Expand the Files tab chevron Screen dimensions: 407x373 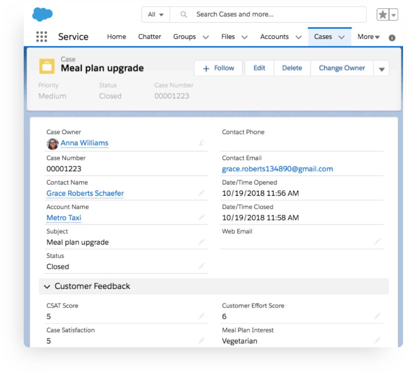[244, 37]
